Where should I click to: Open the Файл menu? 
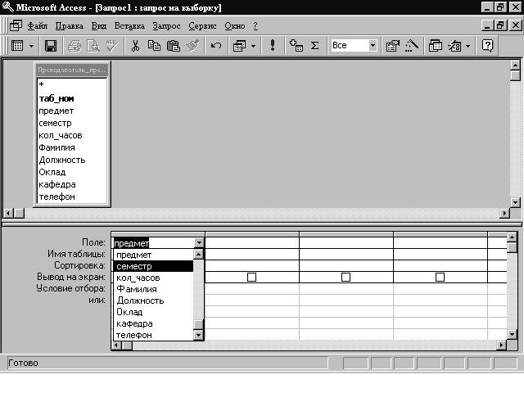(38, 25)
